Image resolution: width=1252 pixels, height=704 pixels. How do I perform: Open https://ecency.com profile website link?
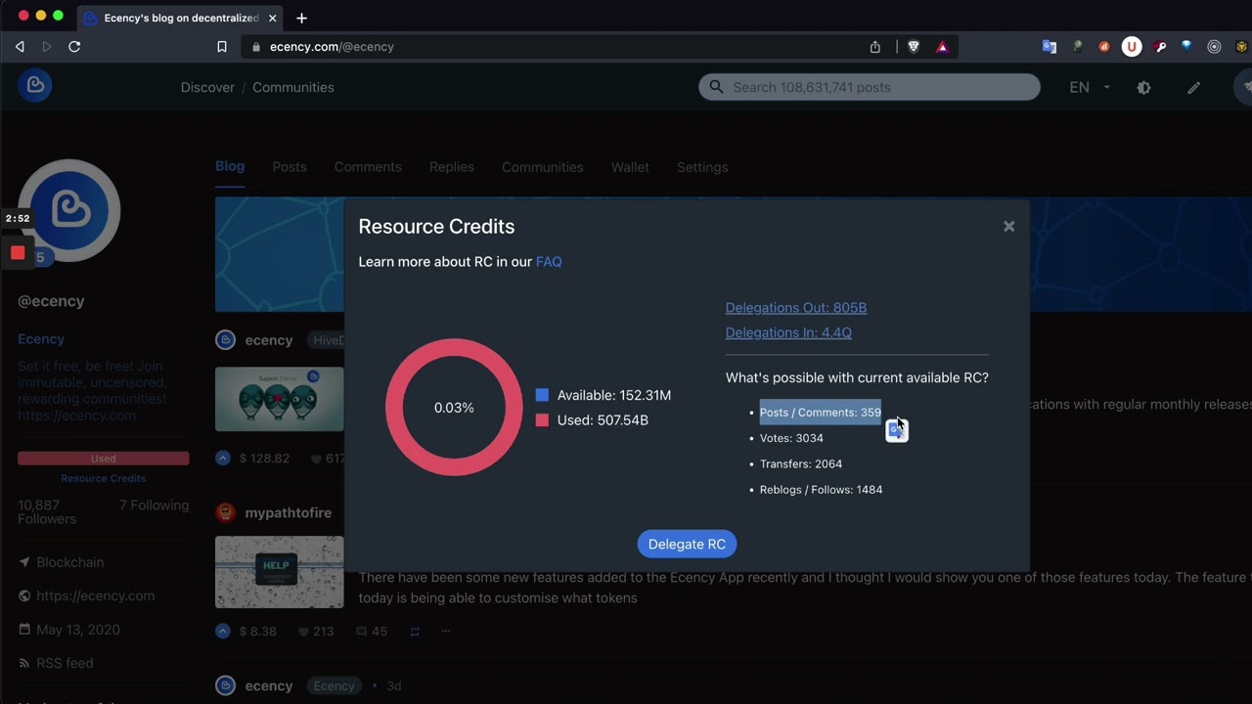(x=96, y=595)
